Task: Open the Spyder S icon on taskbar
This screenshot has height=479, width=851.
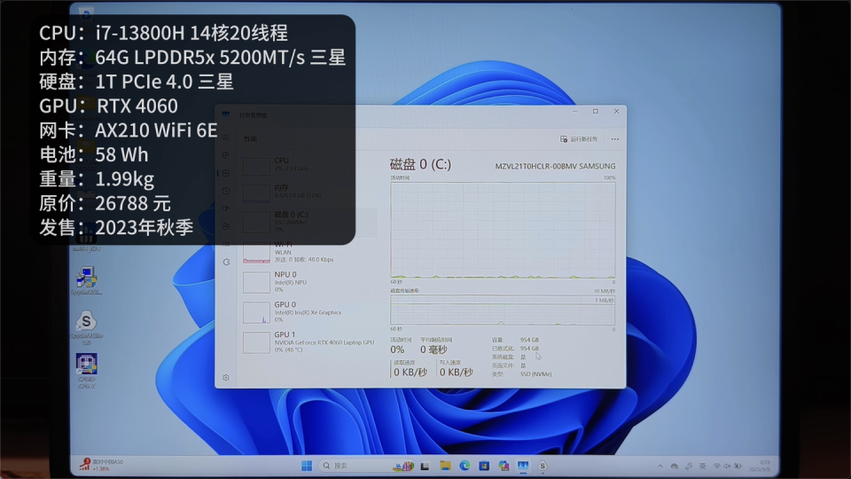Action: (543, 466)
